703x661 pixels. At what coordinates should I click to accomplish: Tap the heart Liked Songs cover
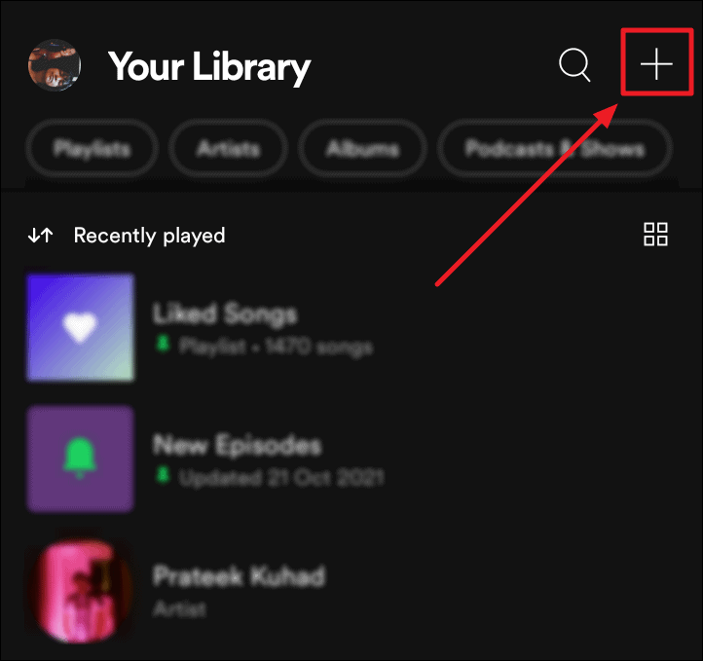coord(81,328)
